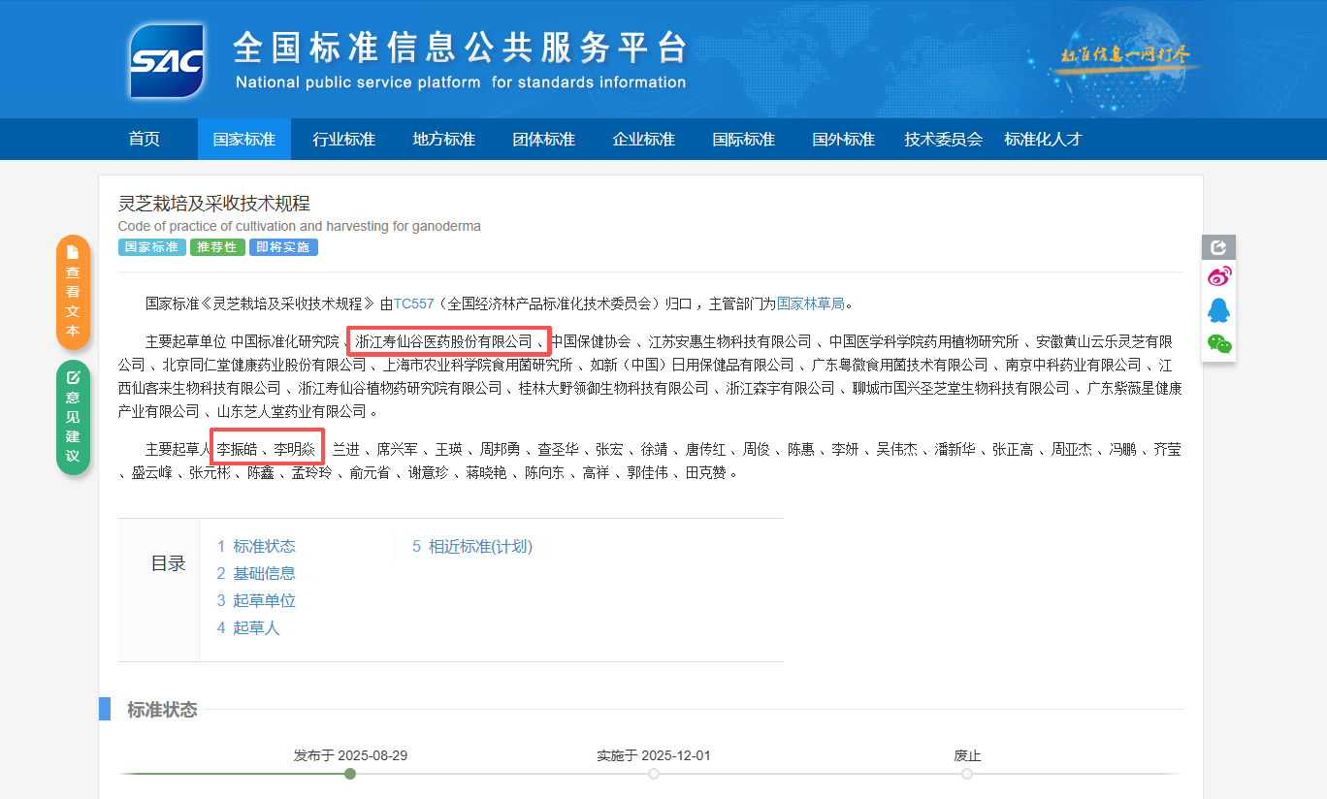Image resolution: width=1327 pixels, height=799 pixels.
Task: Click the drafter name 李振皓
Action: click(x=238, y=449)
